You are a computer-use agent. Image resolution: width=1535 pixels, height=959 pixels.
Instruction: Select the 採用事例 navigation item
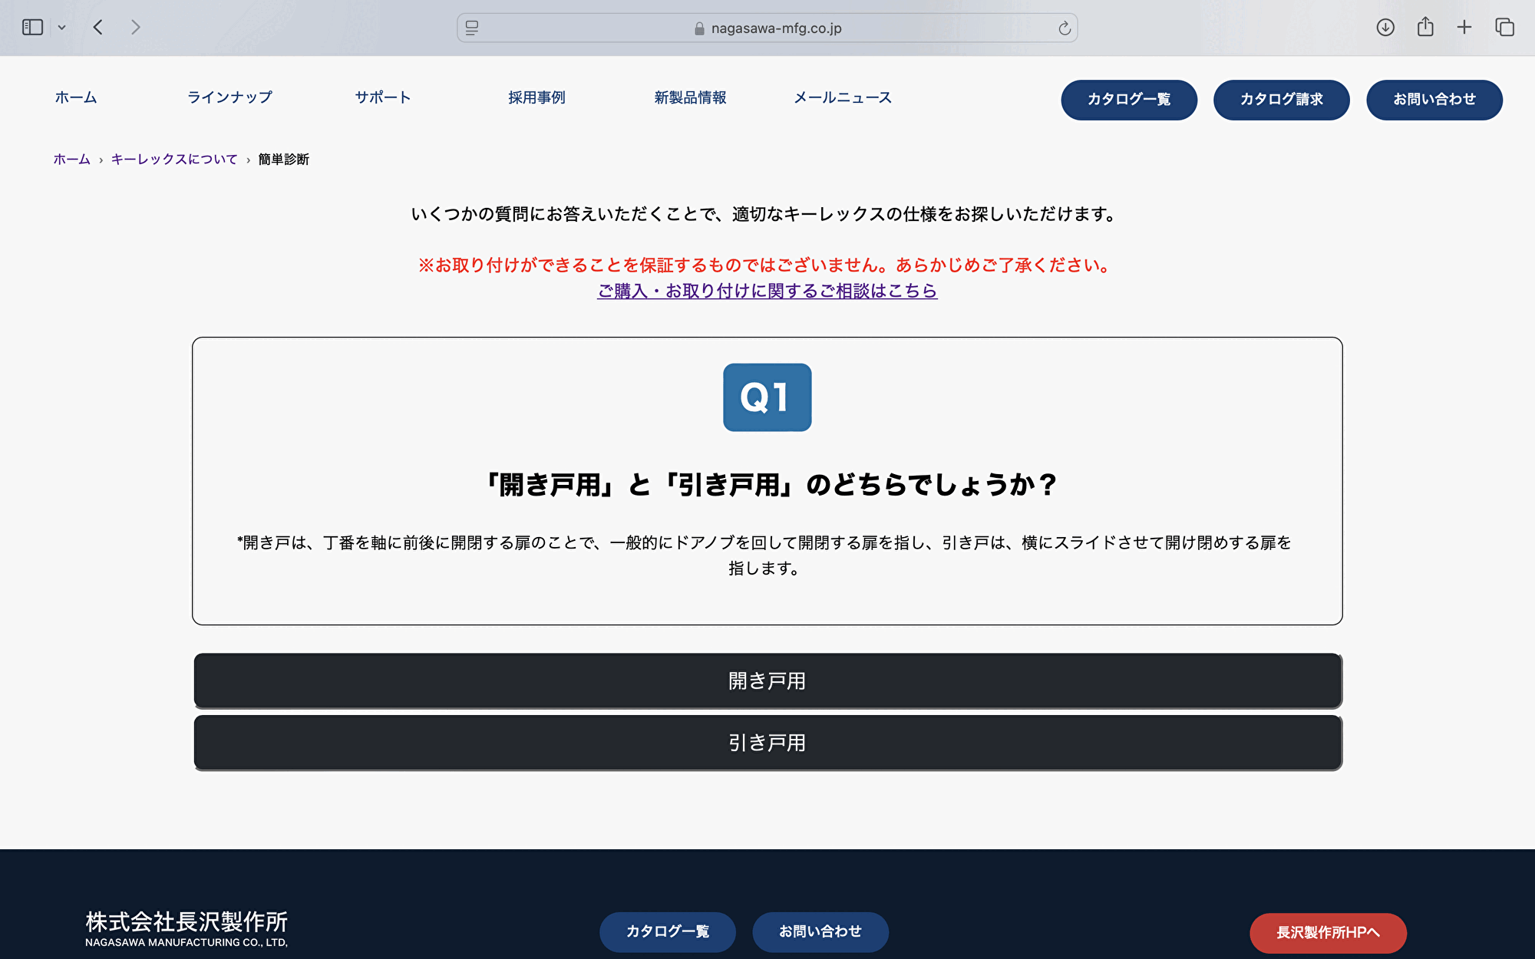536,97
